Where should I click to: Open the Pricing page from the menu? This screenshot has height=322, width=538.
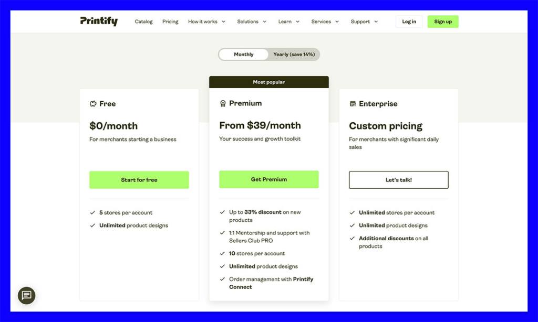click(170, 22)
